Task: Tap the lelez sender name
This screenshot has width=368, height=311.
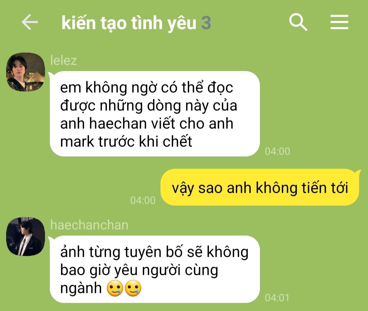Action: (x=64, y=61)
